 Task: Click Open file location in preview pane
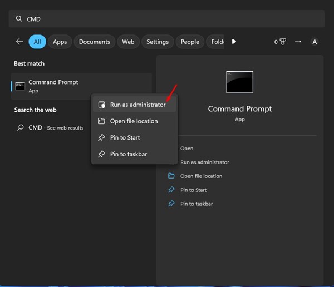pyautogui.click(x=201, y=176)
